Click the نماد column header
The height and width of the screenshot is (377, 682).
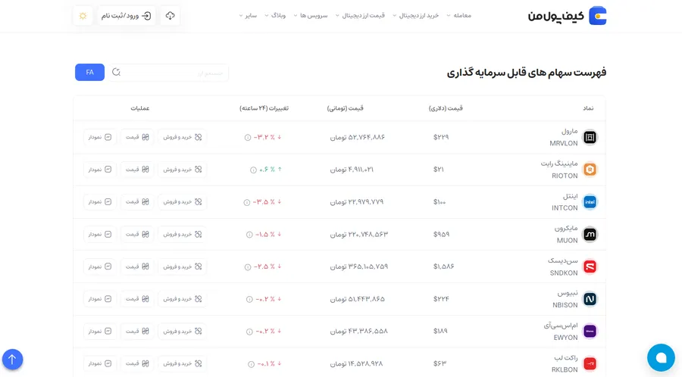pyautogui.click(x=588, y=108)
